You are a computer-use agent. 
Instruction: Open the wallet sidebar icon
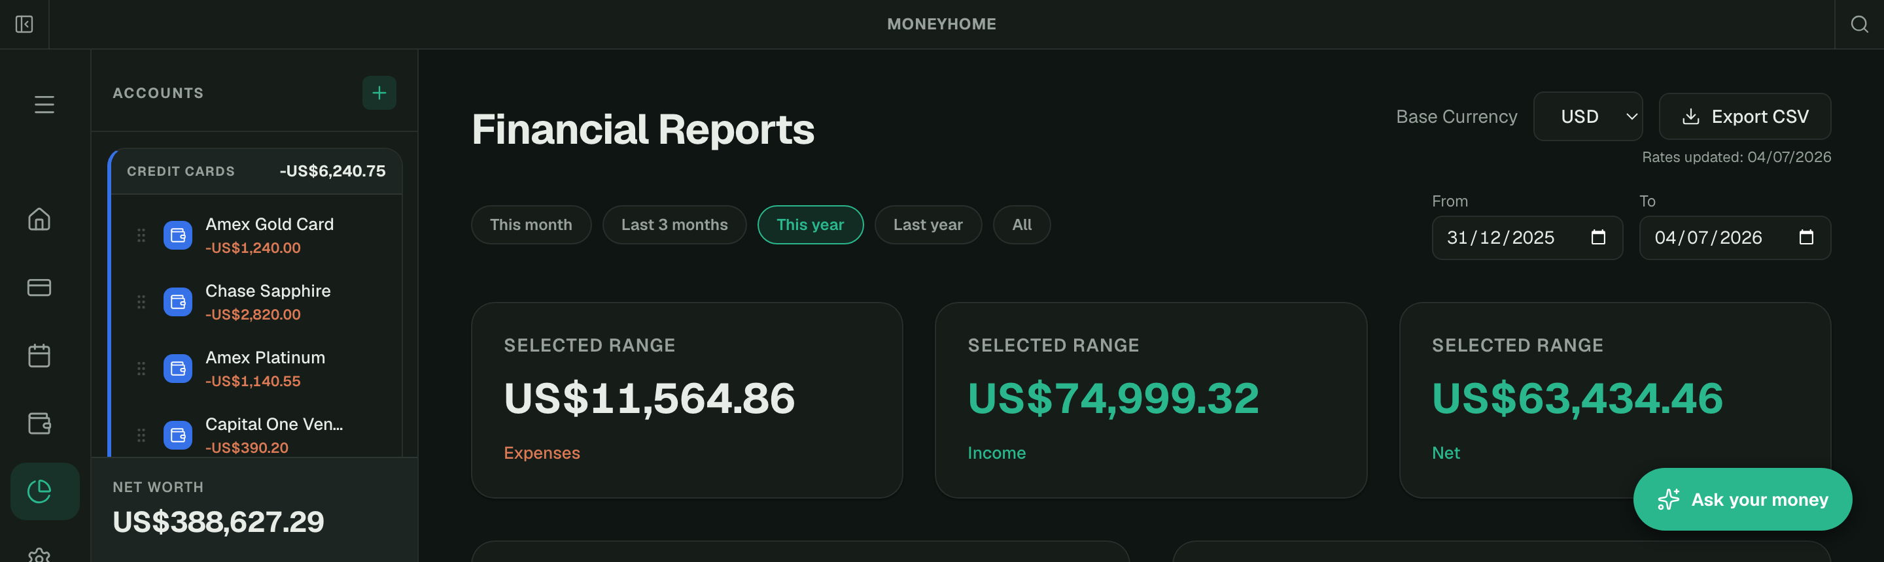[x=39, y=423]
